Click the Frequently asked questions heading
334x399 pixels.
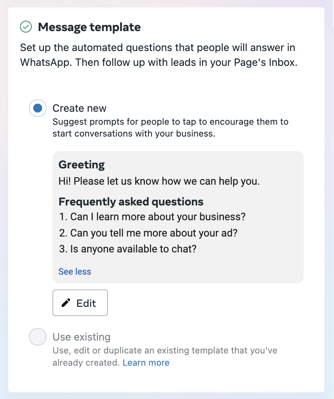click(x=131, y=201)
